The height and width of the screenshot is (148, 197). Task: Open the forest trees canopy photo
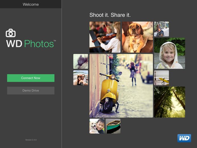click(x=170, y=102)
